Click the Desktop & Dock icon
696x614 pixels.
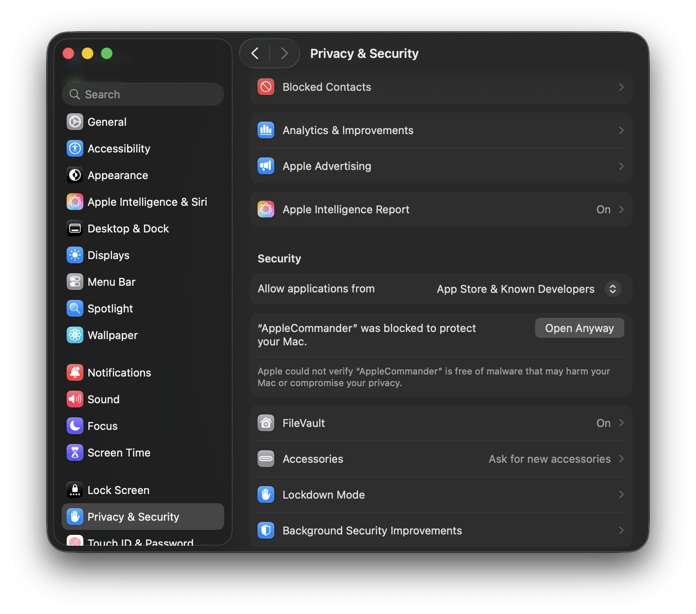coord(75,229)
